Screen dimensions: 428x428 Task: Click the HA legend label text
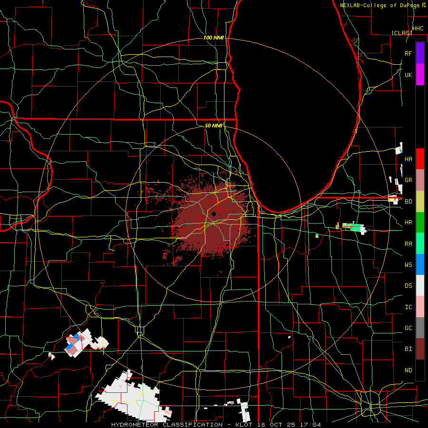(409, 159)
